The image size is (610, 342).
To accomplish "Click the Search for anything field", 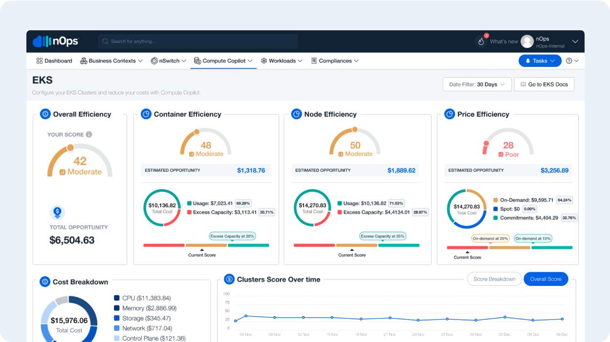I will tap(198, 41).
